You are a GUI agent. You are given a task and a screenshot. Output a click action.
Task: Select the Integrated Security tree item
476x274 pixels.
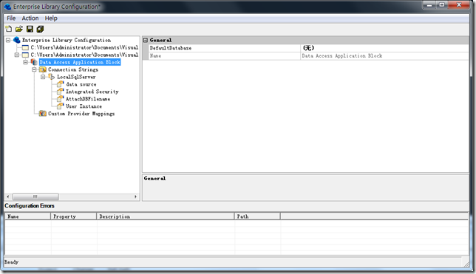[x=92, y=92]
